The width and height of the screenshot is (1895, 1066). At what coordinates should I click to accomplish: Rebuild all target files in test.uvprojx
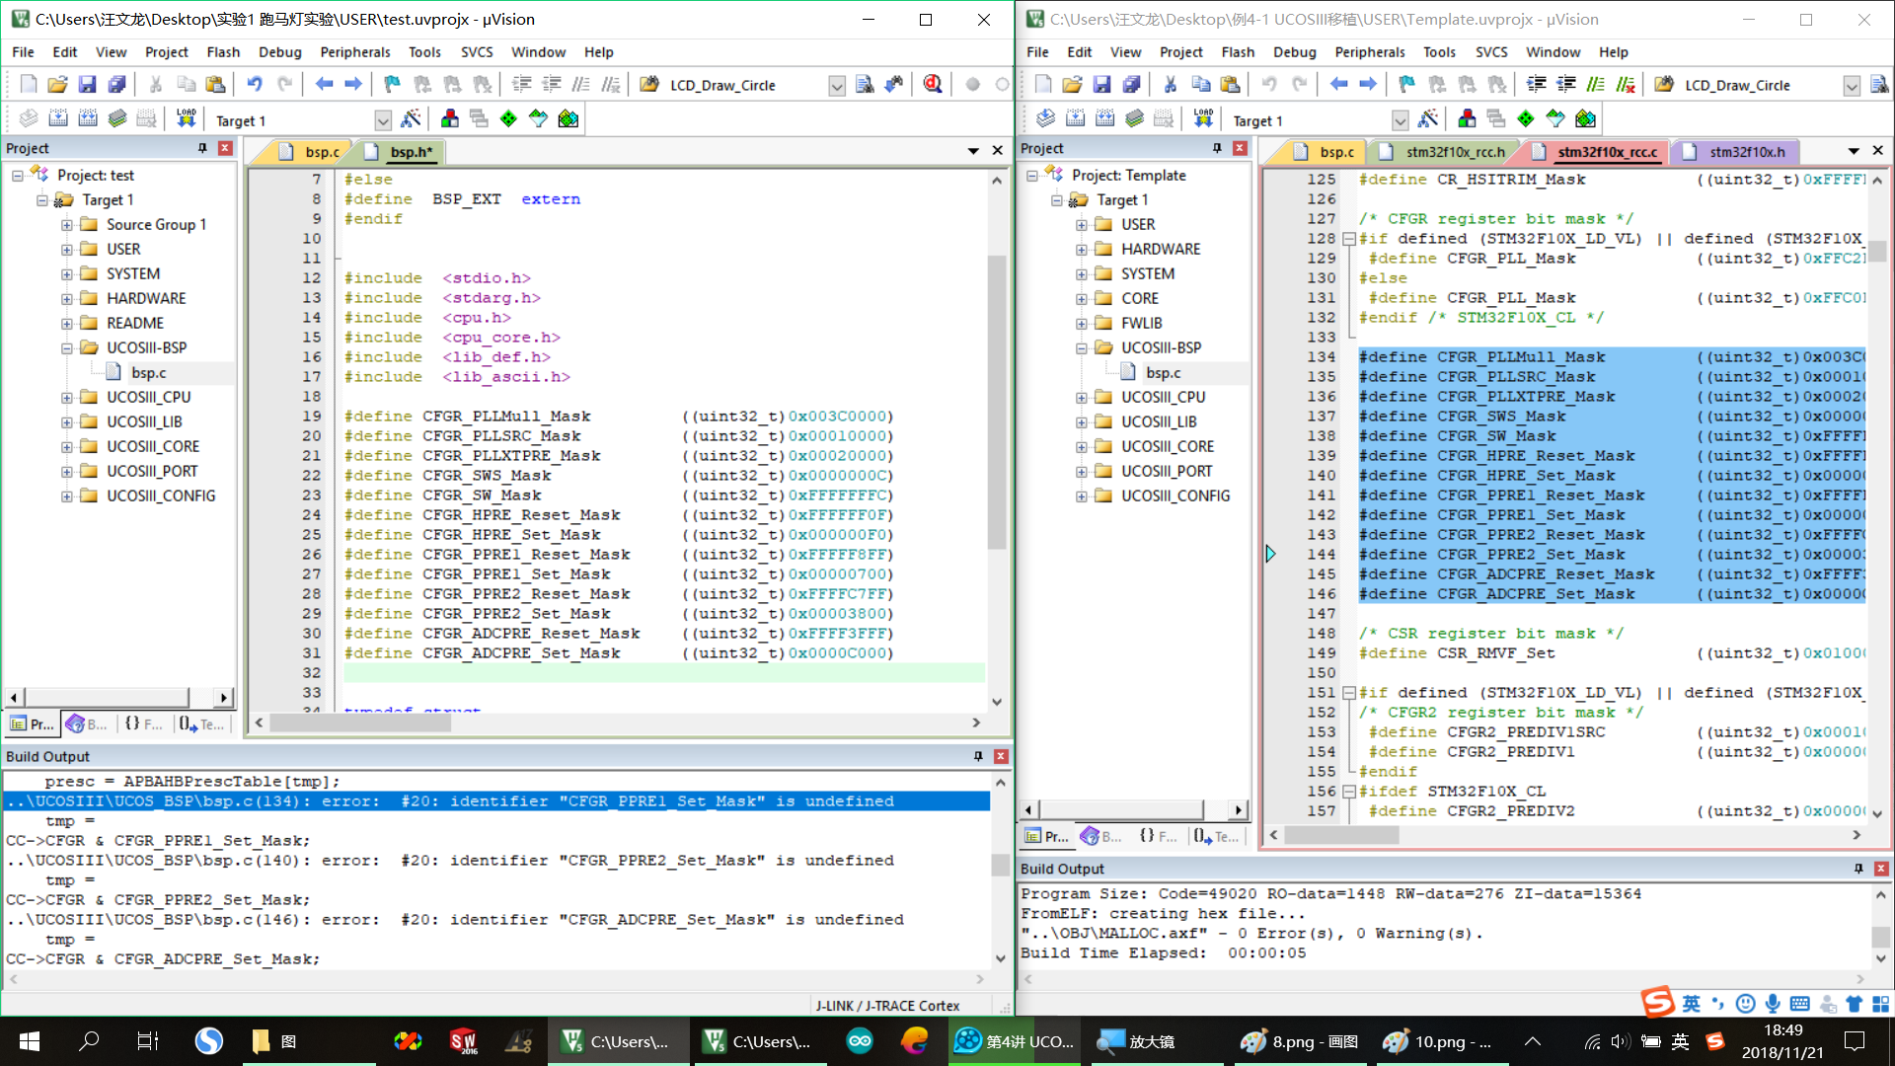pyautogui.click(x=88, y=119)
